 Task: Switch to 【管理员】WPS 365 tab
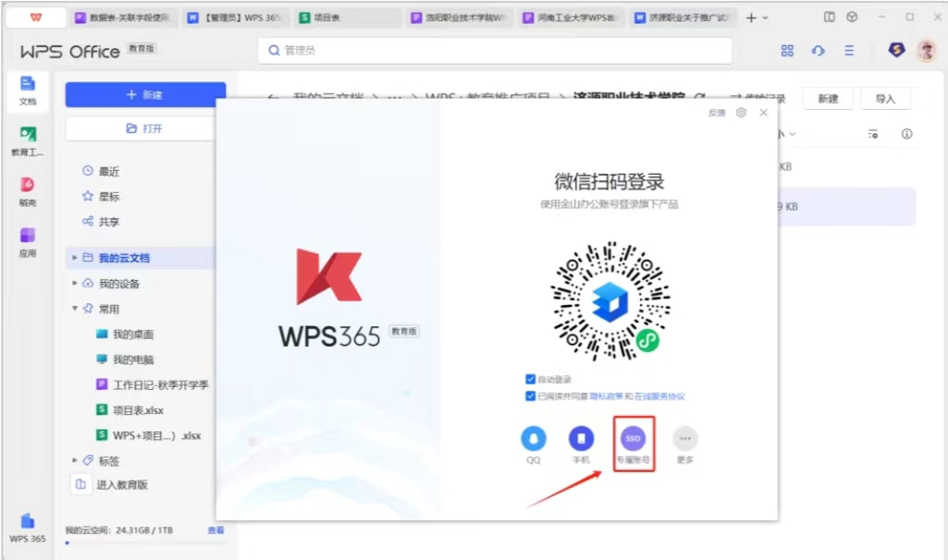point(235,18)
